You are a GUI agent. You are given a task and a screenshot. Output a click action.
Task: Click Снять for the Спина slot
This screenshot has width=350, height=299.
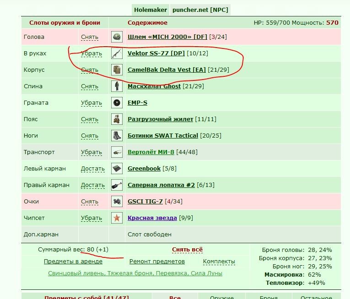point(90,86)
